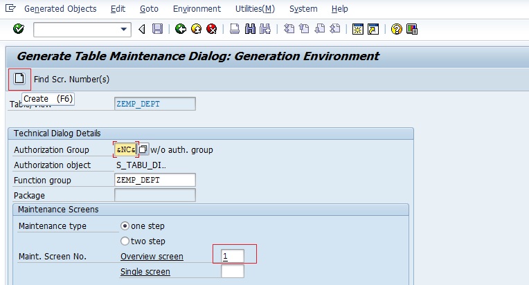
Task: Click the green Back arrow icon
Action: click(x=181, y=29)
